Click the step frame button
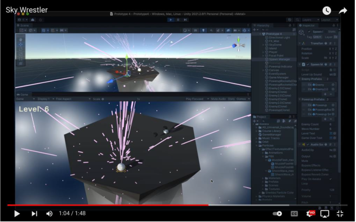356x222 pixels. coord(186,19)
